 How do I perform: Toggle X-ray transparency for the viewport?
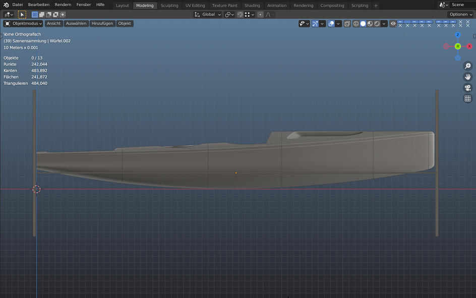pyautogui.click(x=347, y=24)
